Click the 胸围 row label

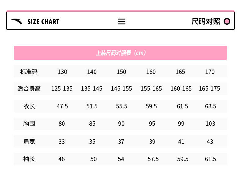pyautogui.click(x=29, y=124)
